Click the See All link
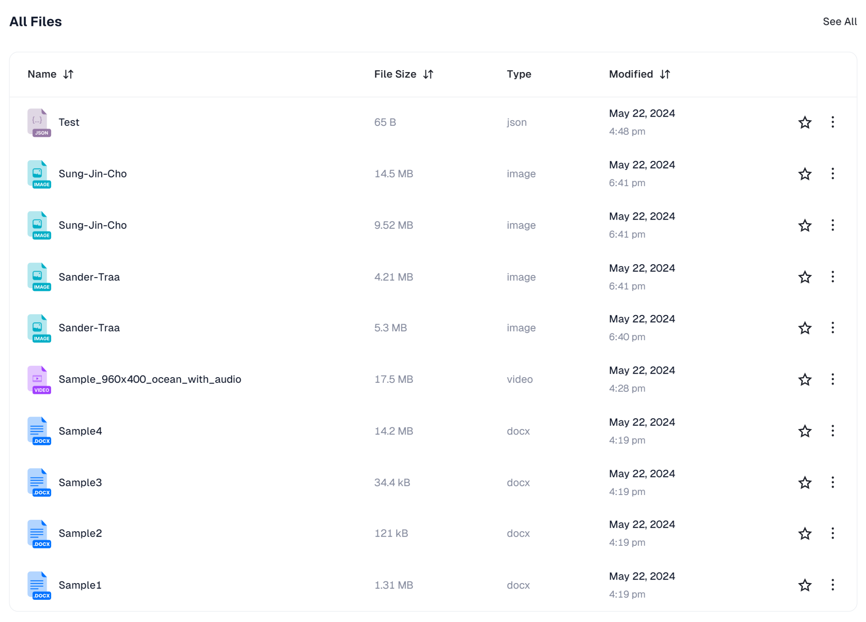Screen dimensions: 866x622 840,22
